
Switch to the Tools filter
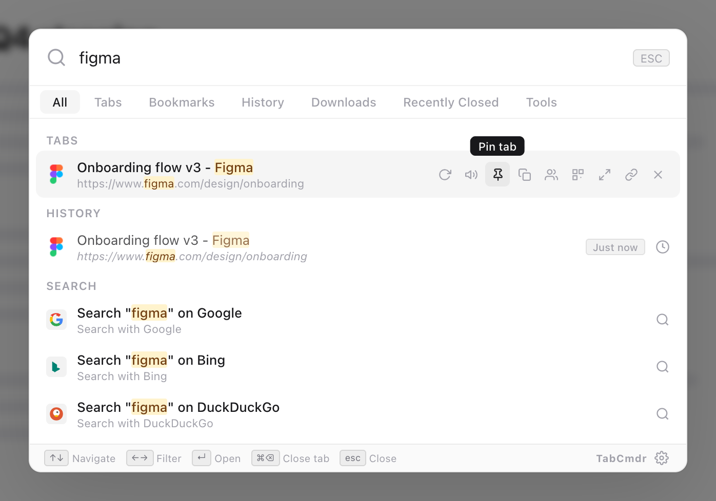(x=542, y=102)
